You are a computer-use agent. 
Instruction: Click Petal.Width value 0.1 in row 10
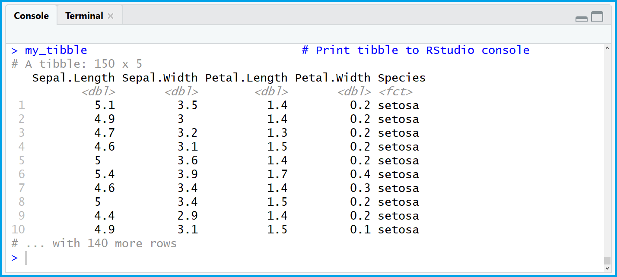click(x=360, y=230)
